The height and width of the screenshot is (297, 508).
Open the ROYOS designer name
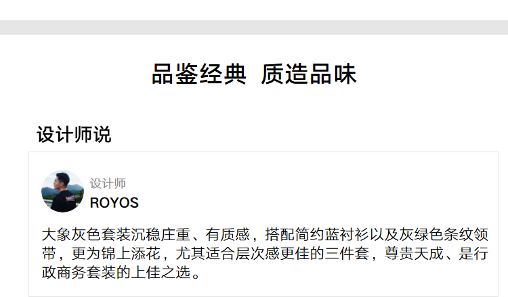point(114,203)
